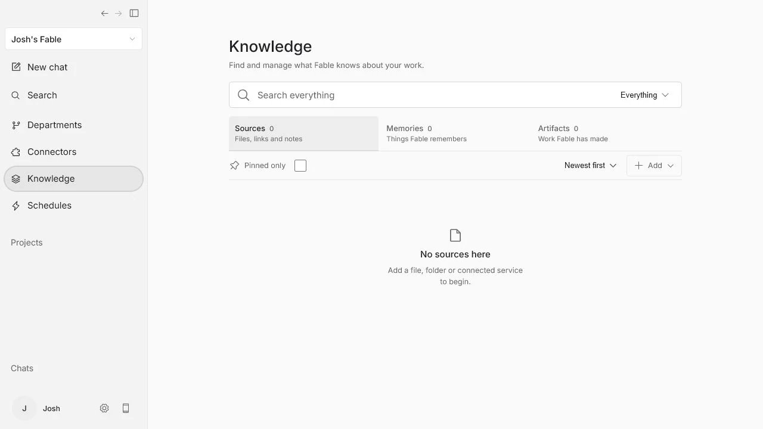Open the Departments page

click(x=73, y=125)
